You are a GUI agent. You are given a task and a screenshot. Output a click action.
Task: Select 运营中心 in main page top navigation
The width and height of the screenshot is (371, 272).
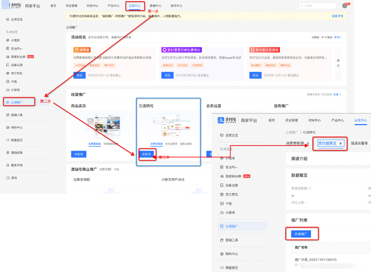click(x=134, y=6)
